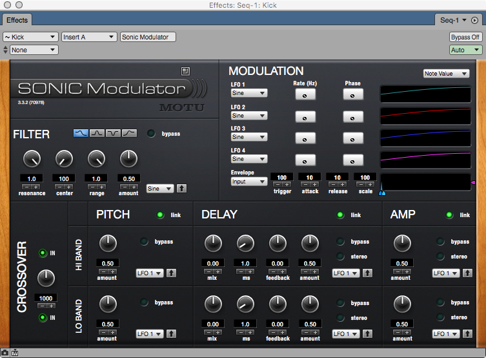Click the blue envelope threshold marker

pos(382,193)
